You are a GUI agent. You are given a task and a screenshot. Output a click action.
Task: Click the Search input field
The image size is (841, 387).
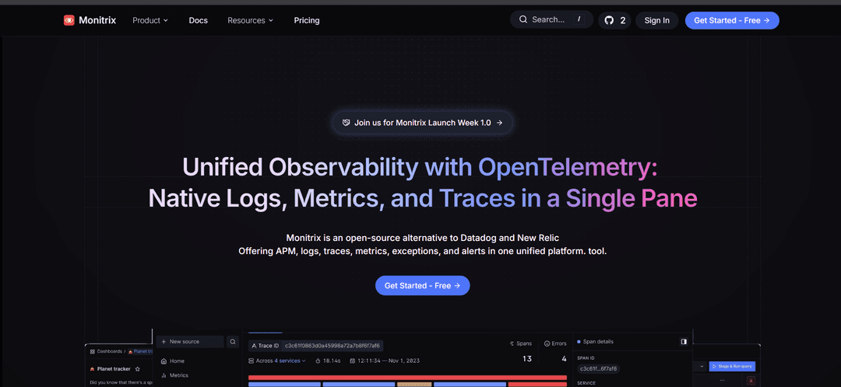point(552,19)
